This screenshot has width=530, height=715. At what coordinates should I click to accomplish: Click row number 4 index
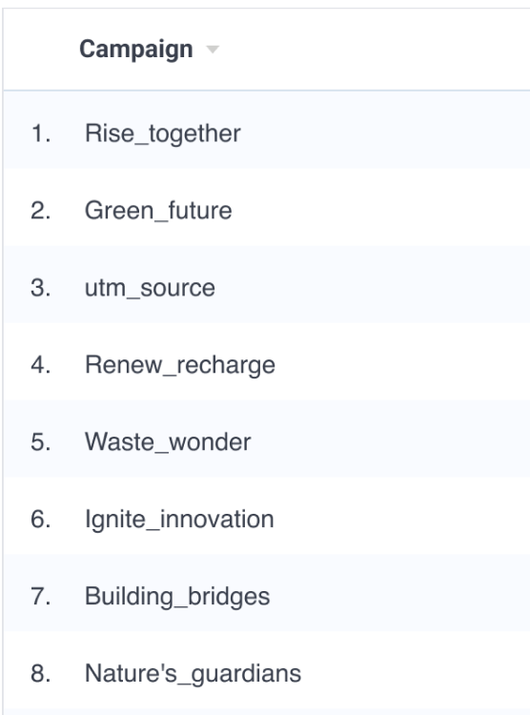(41, 365)
